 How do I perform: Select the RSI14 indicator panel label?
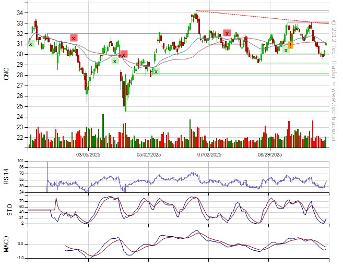(6, 177)
